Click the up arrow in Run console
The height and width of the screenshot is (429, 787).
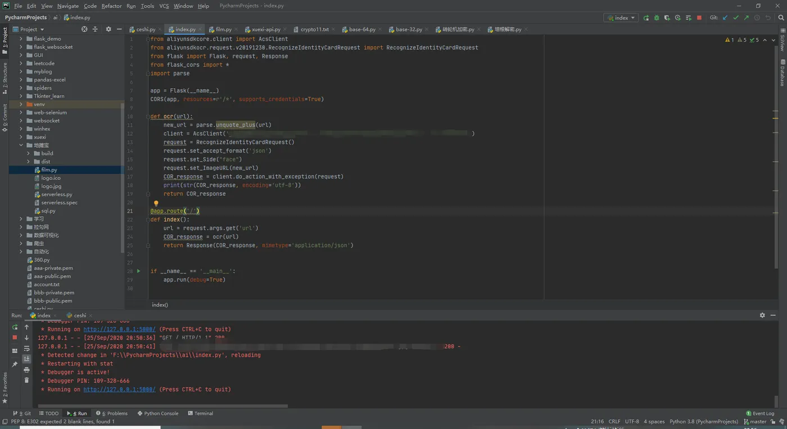26,327
